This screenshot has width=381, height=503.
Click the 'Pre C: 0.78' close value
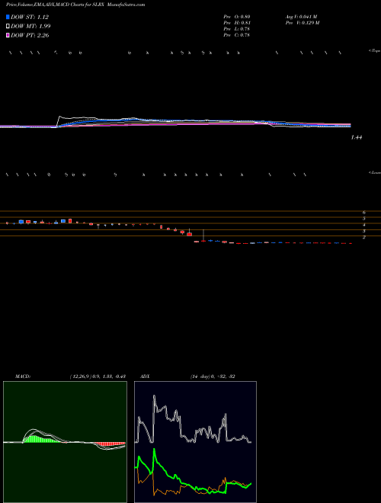click(237, 35)
